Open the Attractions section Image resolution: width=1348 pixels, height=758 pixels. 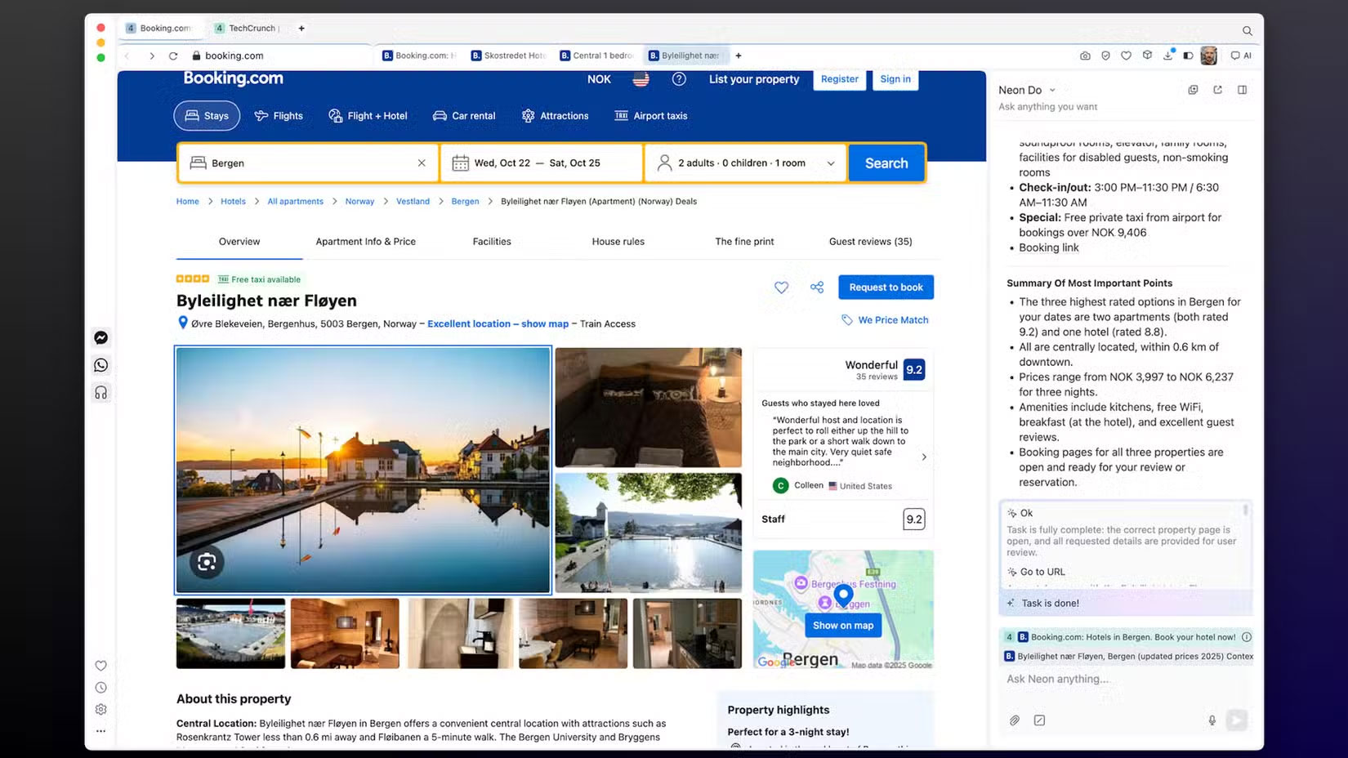tap(555, 115)
